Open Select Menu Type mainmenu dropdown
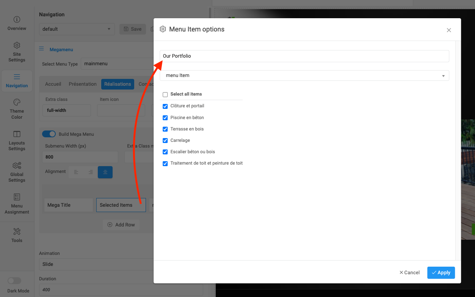Viewport: 475px width, 297px height. pos(118,64)
